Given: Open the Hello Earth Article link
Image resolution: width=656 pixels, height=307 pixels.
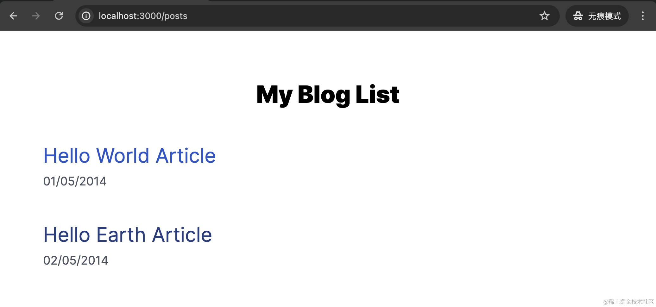Looking at the screenshot, I should 127,235.
